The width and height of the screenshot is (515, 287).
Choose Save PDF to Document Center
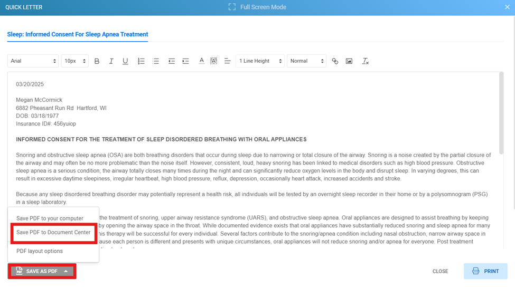(53, 233)
